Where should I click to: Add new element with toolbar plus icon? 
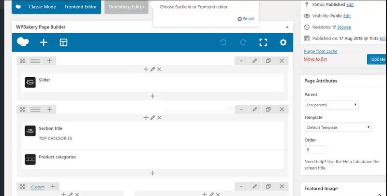[44, 42]
